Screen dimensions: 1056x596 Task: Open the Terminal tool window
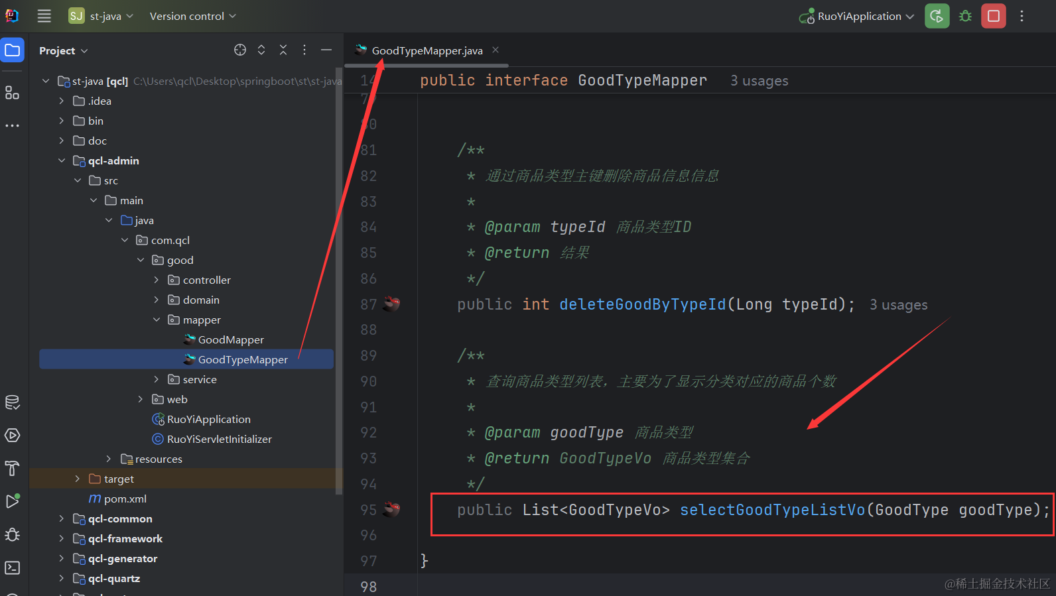[x=12, y=567]
